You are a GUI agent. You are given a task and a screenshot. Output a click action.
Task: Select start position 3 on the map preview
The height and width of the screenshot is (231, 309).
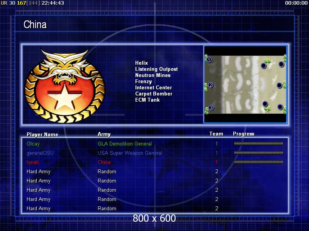point(211,108)
